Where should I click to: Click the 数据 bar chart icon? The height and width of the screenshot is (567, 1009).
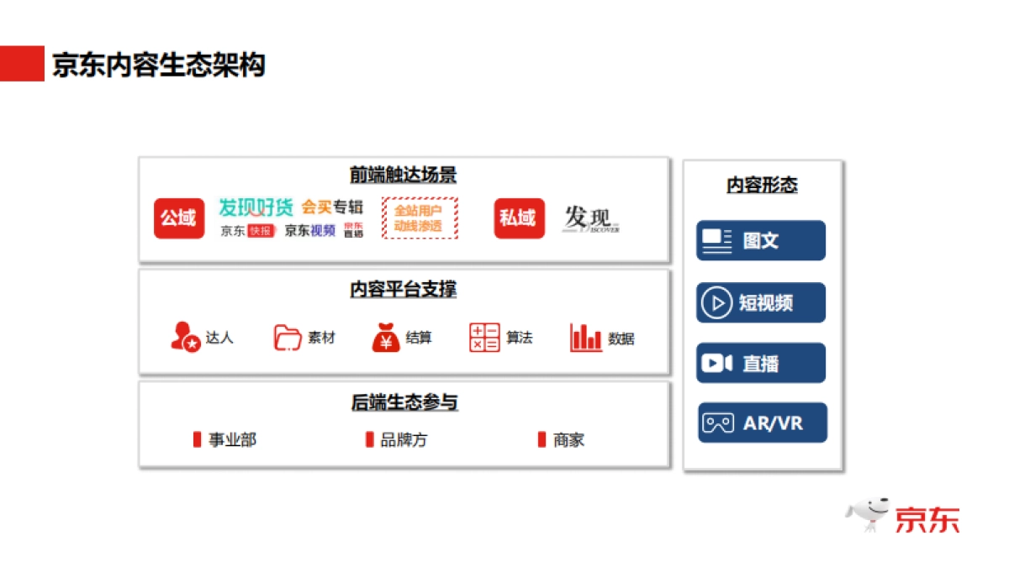click(x=586, y=338)
